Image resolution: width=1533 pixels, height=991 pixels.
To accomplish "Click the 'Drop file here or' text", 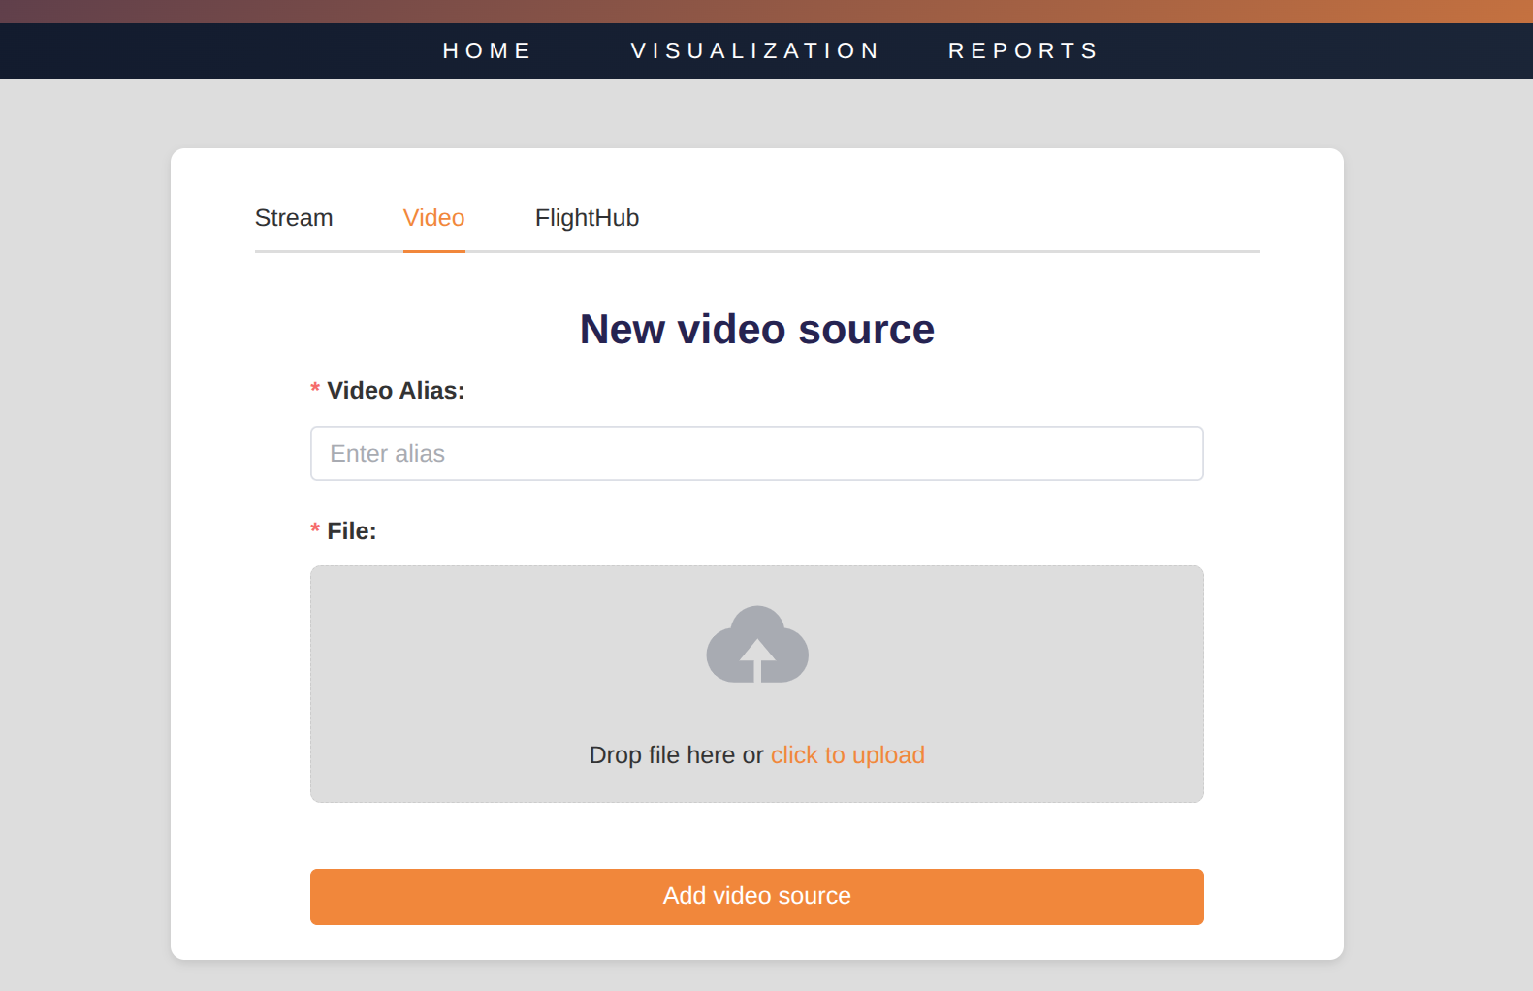I will 676,755.
